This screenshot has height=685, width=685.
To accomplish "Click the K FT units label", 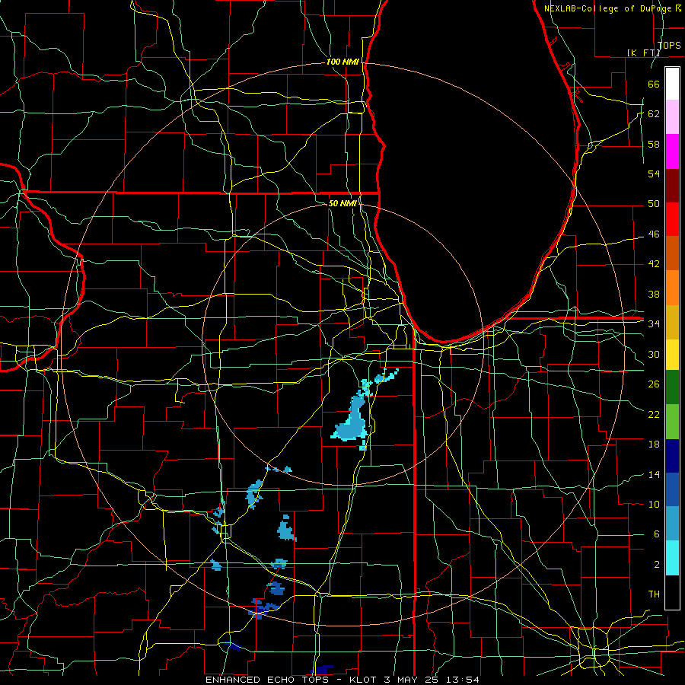I will point(643,53).
